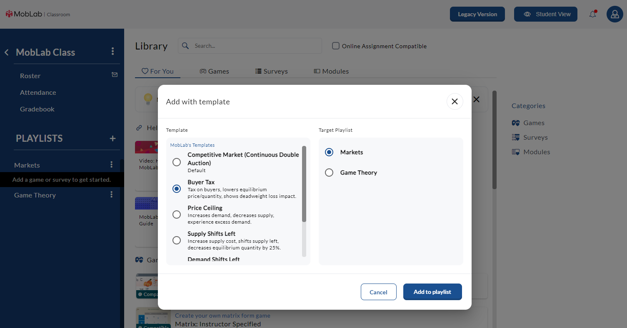This screenshot has height=328, width=627.
Task: Open the Markets playlist in sidebar
Action: click(27, 165)
